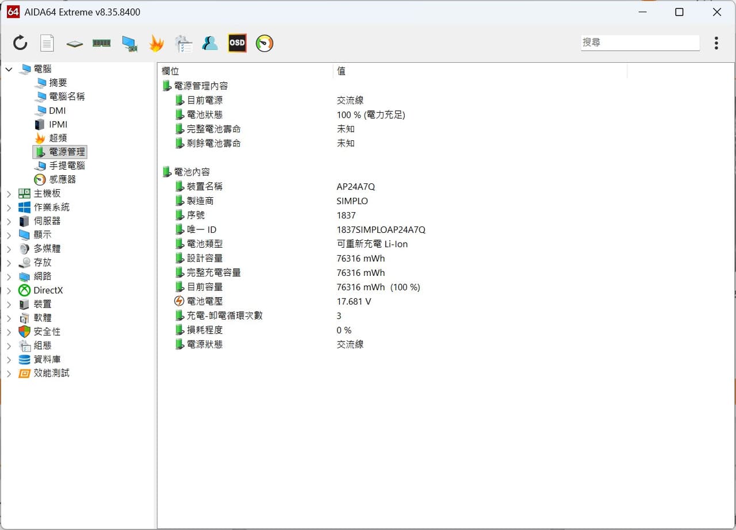This screenshot has width=736, height=530.
Task: Open the gauge sensor panel icon
Action: [x=264, y=43]
